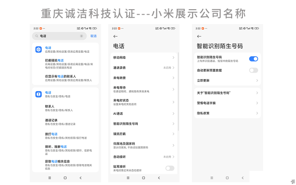Go back from 智能识别陌生号码 page
This screenshot has height=185, width=296.
tap(199, 36)
